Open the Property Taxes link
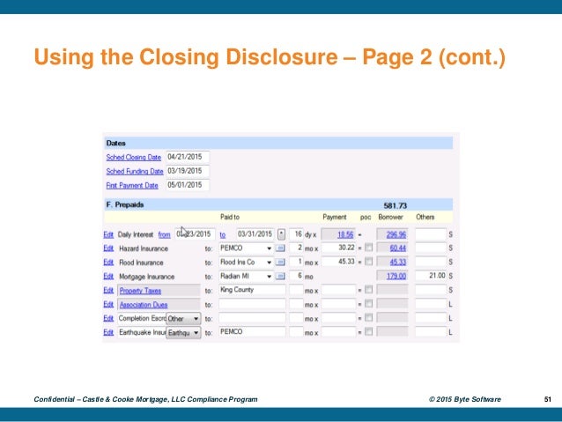This screenshot has width=562, height=422. (x=140, y=291)
